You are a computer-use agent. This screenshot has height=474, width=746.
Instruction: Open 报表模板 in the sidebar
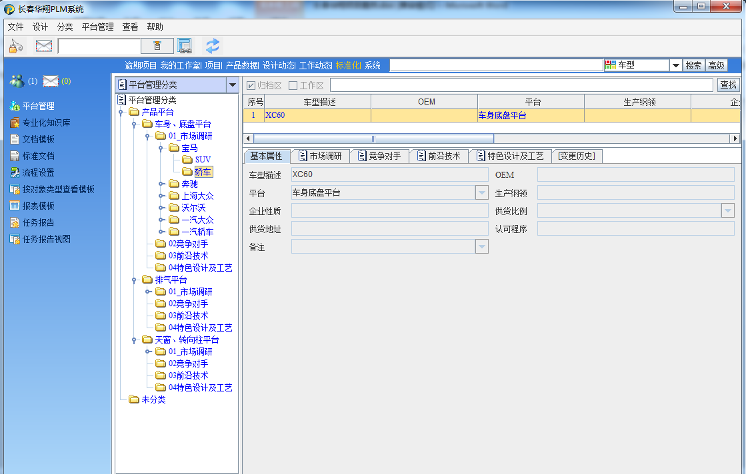[x=38, y=206]
